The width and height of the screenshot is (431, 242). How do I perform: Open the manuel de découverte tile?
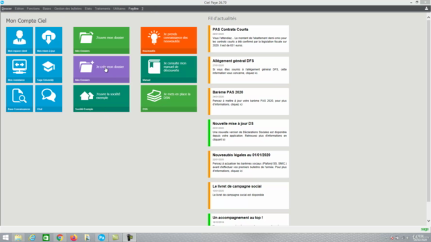coord(169,69)
